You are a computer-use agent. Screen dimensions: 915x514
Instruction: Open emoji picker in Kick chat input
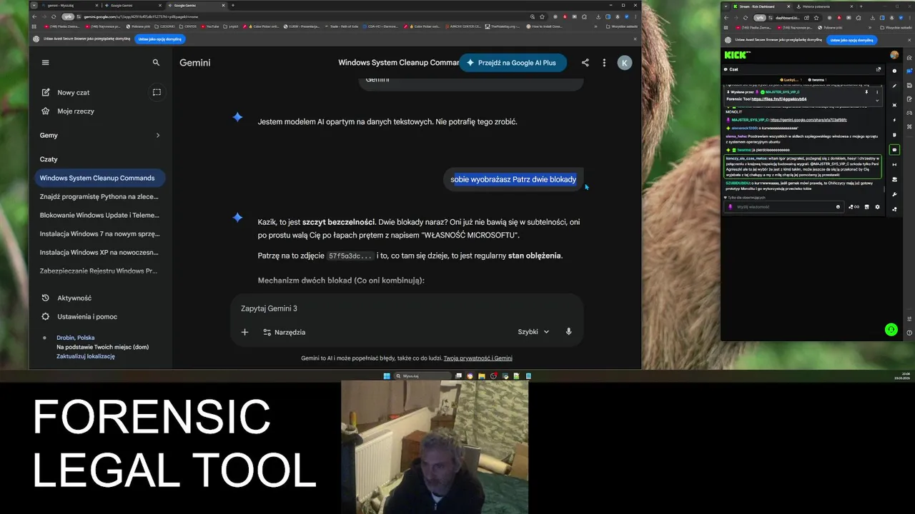838,207
